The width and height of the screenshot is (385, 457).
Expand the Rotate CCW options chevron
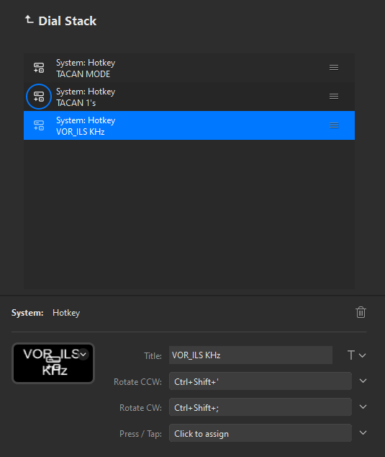point(363,381)
